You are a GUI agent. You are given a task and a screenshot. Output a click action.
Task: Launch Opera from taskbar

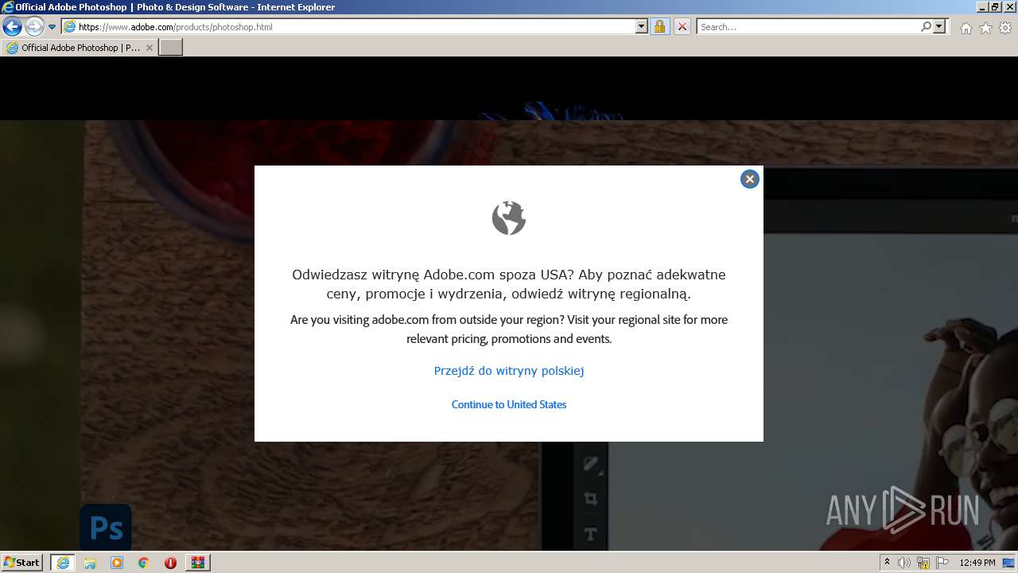170,563
